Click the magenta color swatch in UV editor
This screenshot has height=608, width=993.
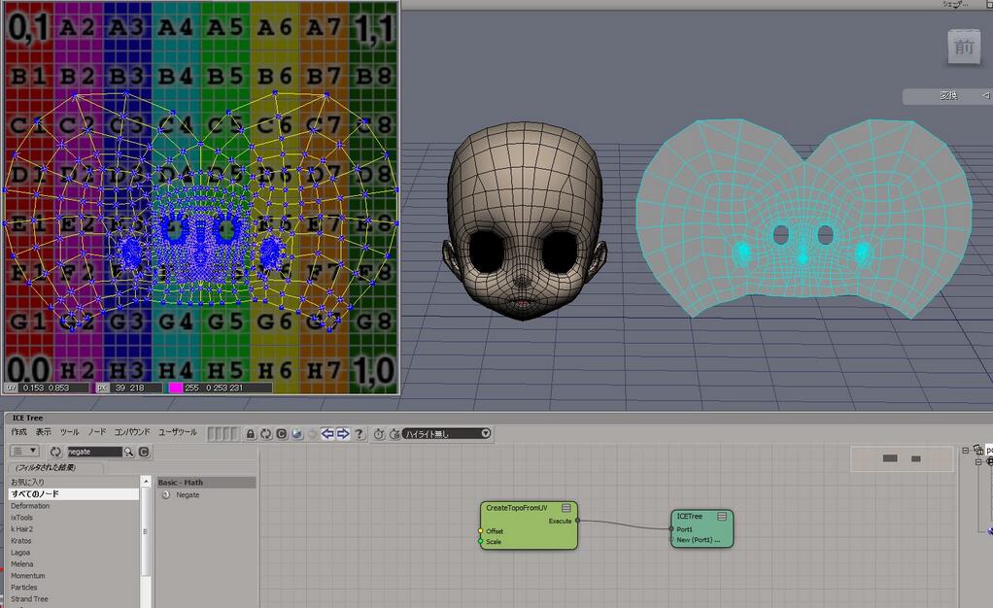175,388
